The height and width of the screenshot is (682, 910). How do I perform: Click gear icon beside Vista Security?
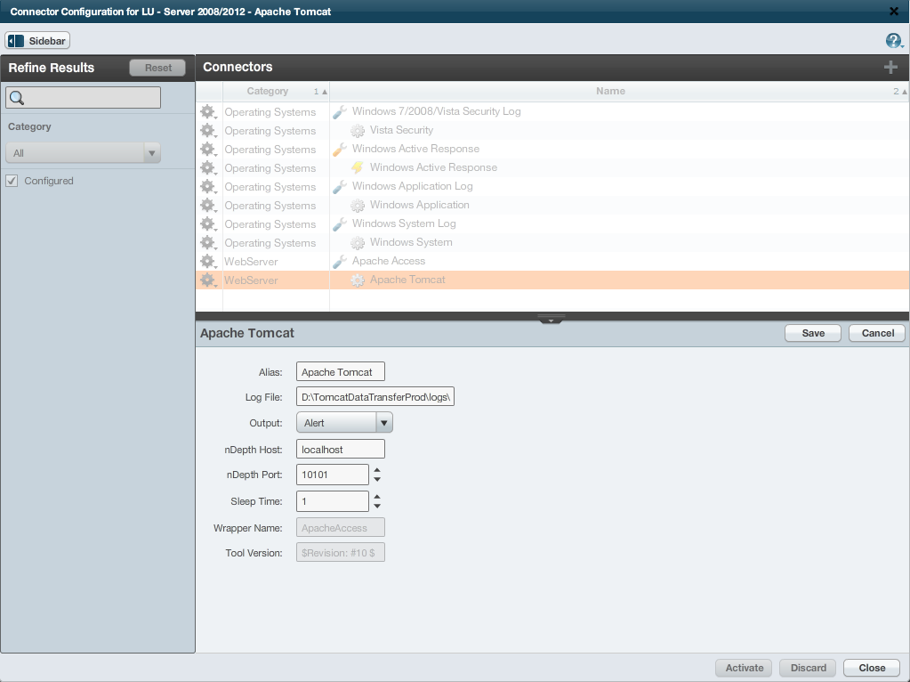[358, 131]
